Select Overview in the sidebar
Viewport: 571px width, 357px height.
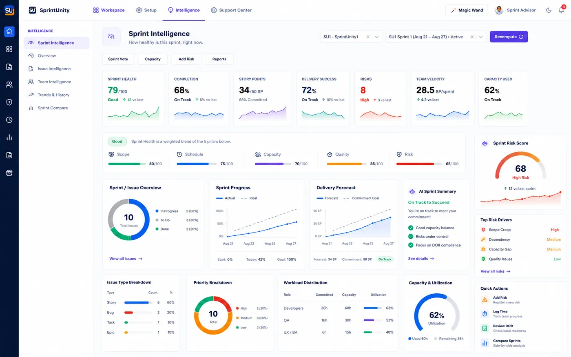[x=47, y=56]
